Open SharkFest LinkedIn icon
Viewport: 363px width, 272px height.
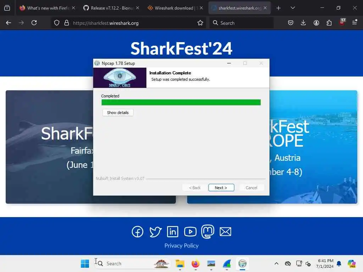173,232
